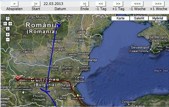Jump to the Start of the track
This screenshot has height=107, width=169.
(x=36, y=4)
